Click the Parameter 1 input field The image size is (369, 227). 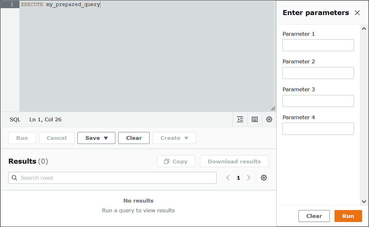pos(318,45)
